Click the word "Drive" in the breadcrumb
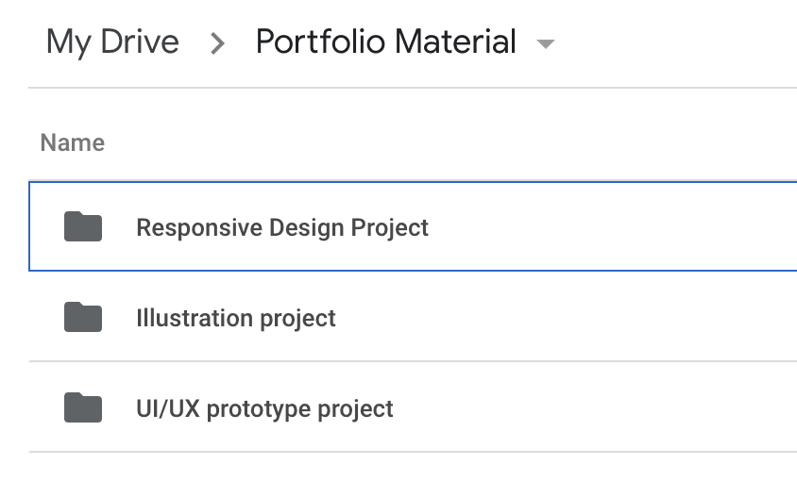This screenshot has height=481, width=797. 141,41
